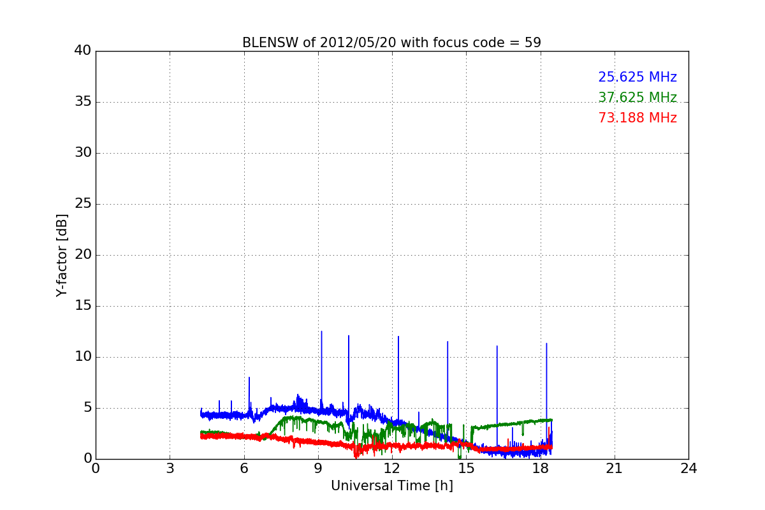Viewport: 765px width, 510px height.
Task: Click the "Y-factor [dB]" axis label
Action: tap(62, 255)
